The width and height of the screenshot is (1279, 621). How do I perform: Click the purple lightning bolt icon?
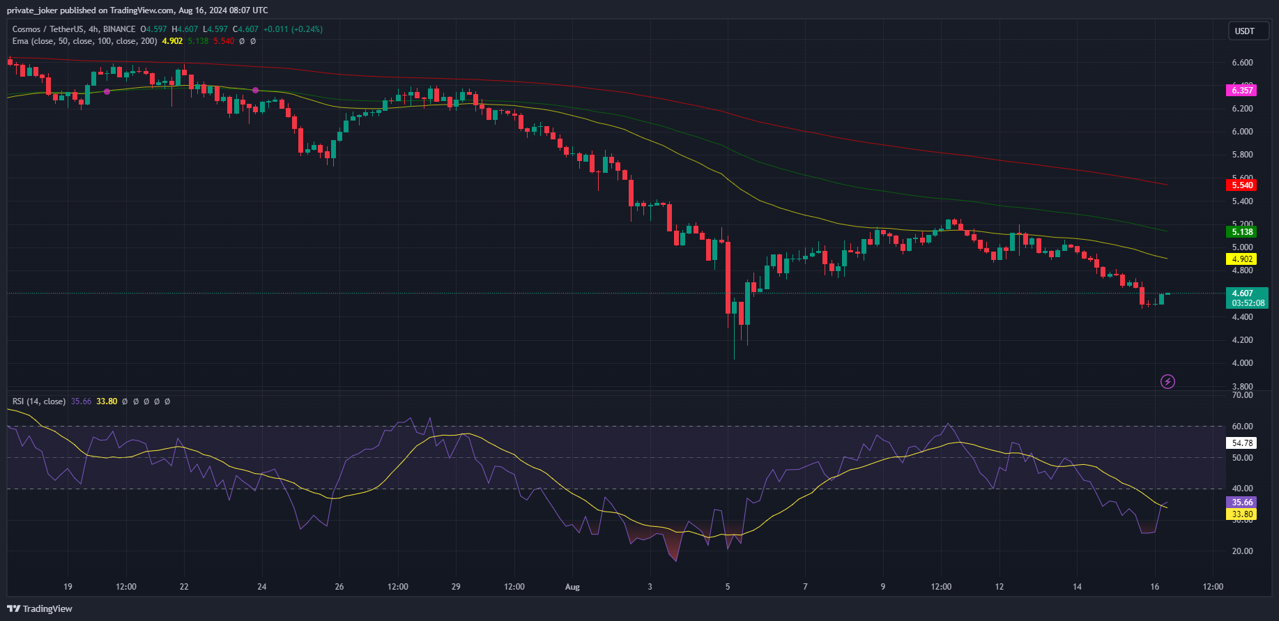pyautogui.click(x=1167, y=381)
